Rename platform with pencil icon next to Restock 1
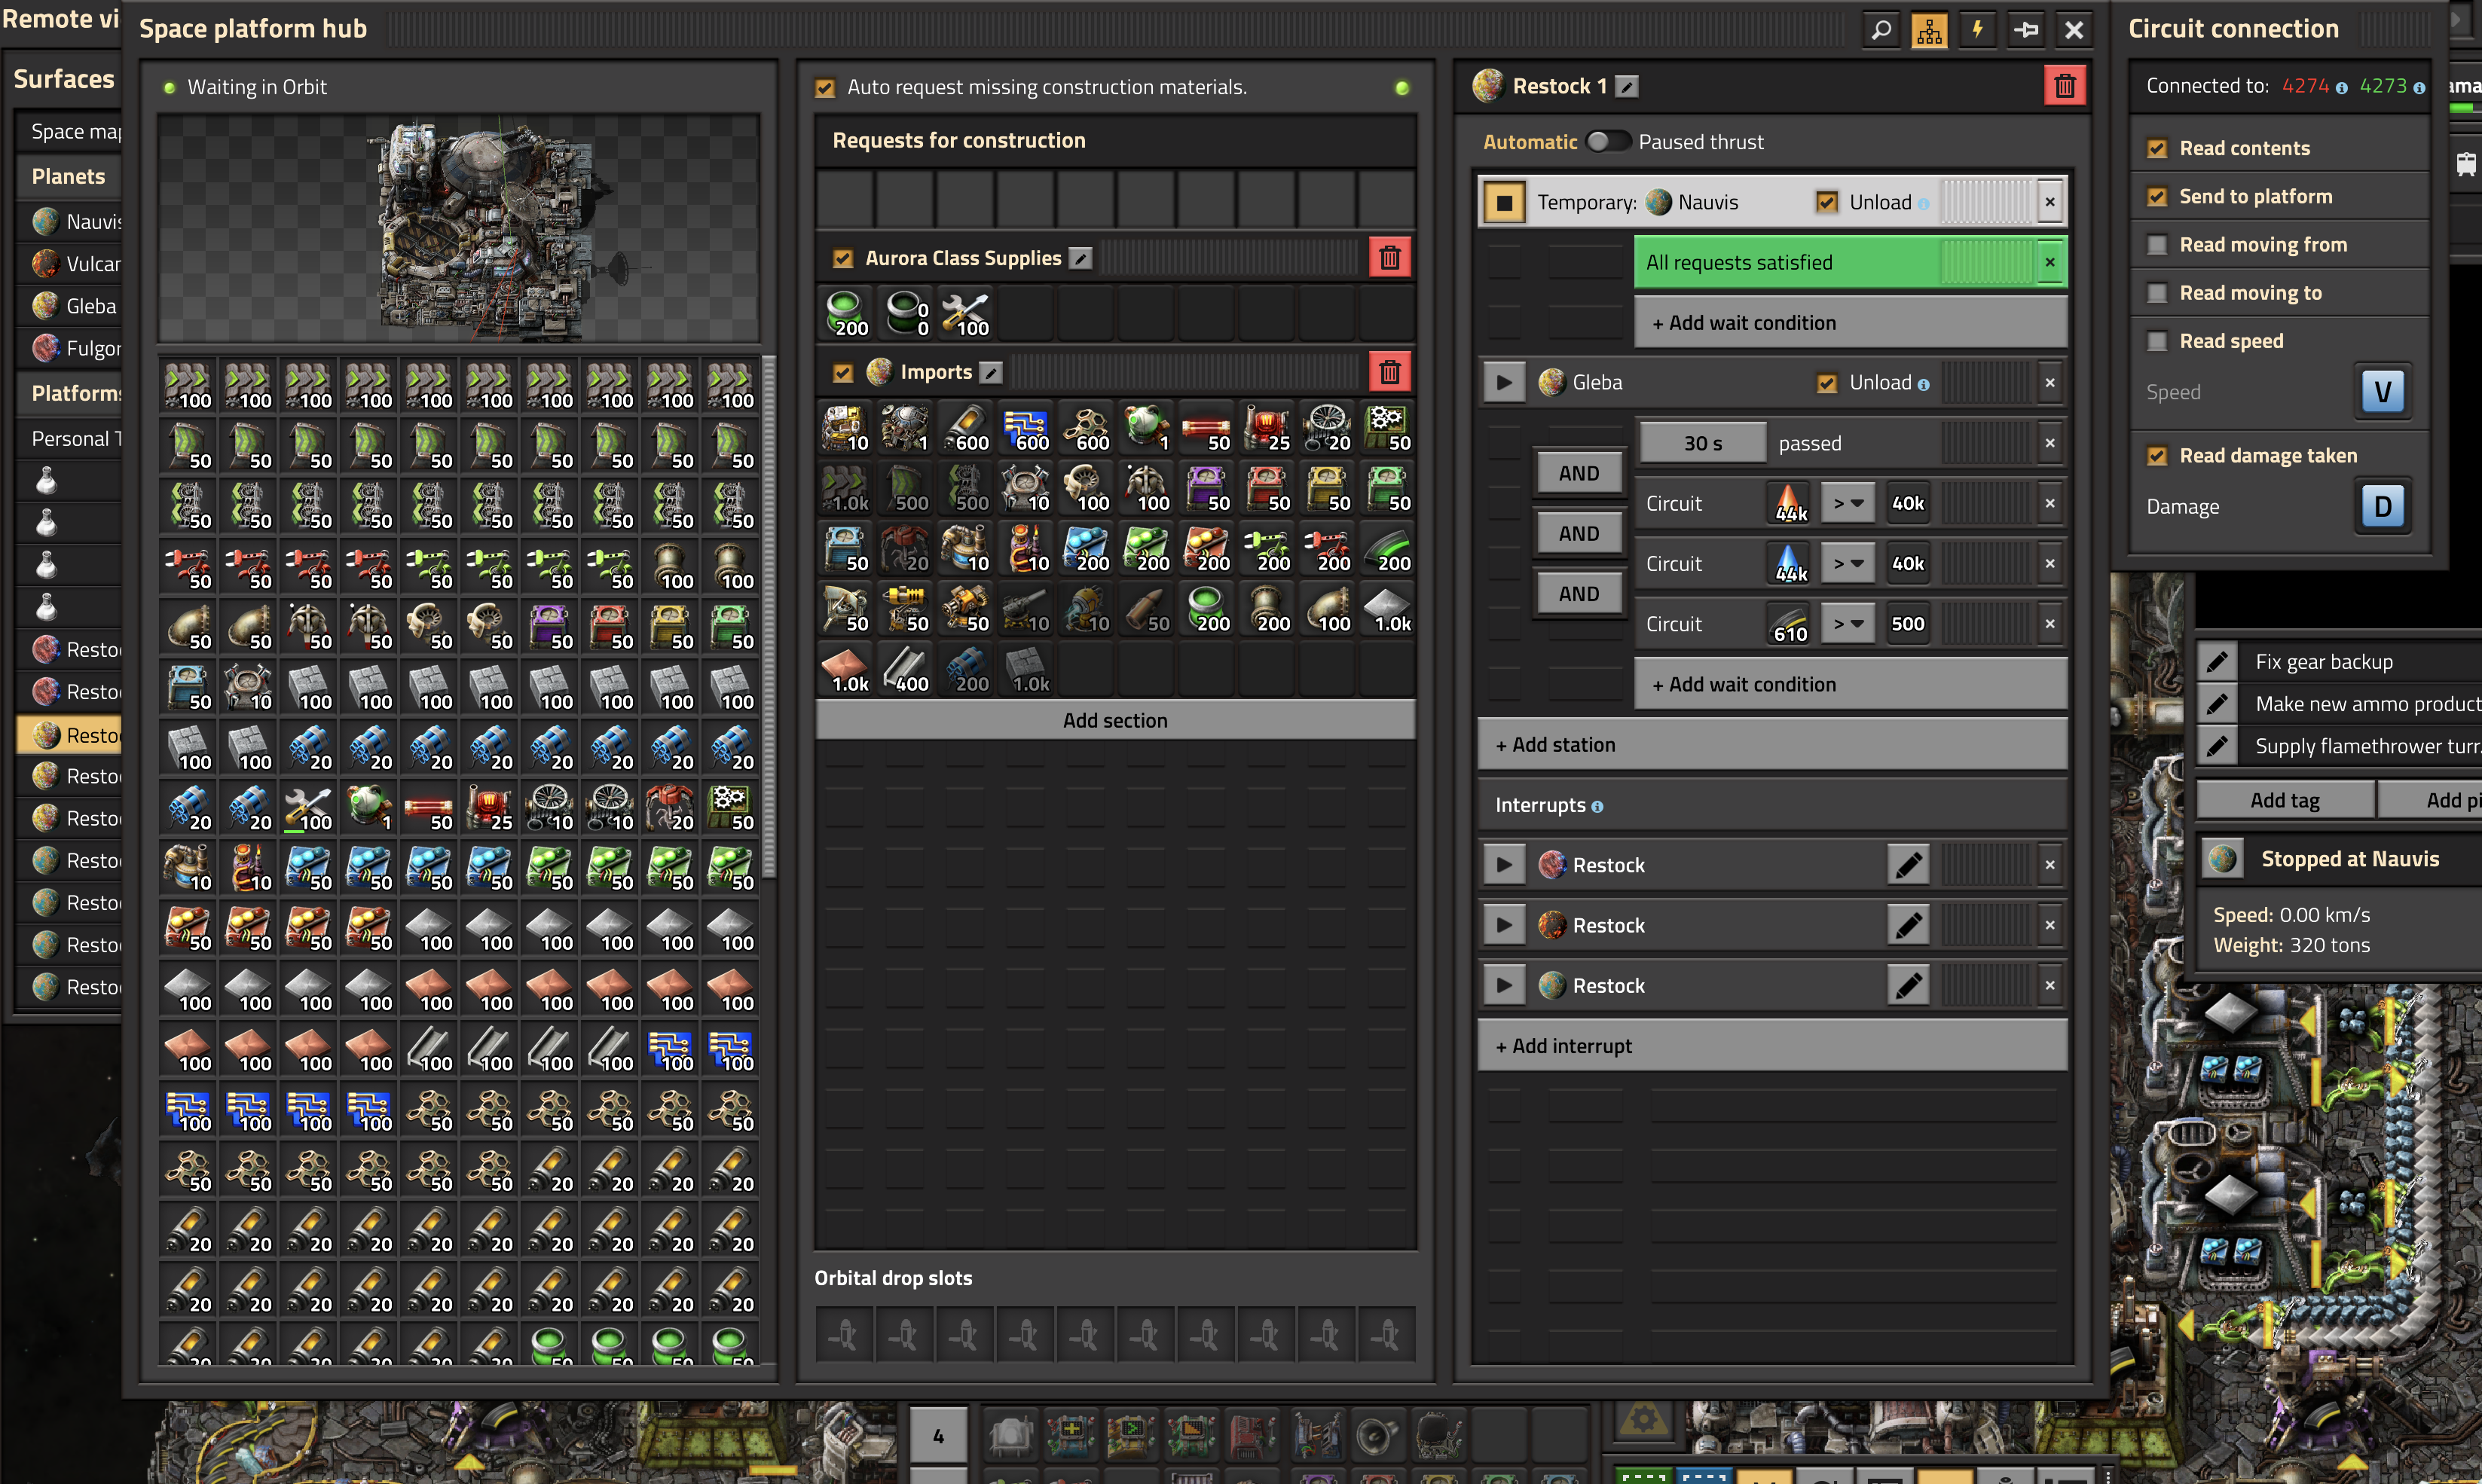Image resolution: width=2482 pixels, height=1484 pixels. 1627,87
